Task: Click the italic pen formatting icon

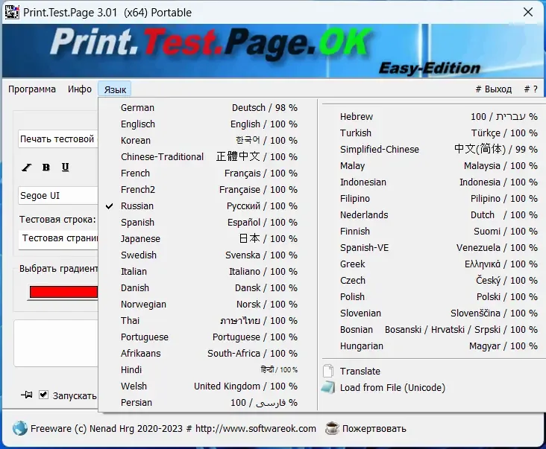Action: [x=26, y=168]
